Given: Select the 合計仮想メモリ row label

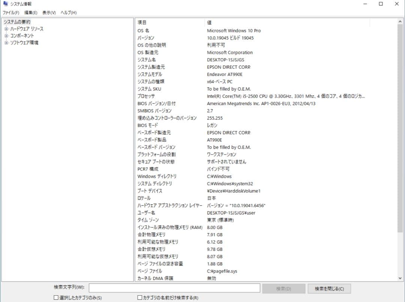Looking at the screenshot, I should click(x=151, y=249).
